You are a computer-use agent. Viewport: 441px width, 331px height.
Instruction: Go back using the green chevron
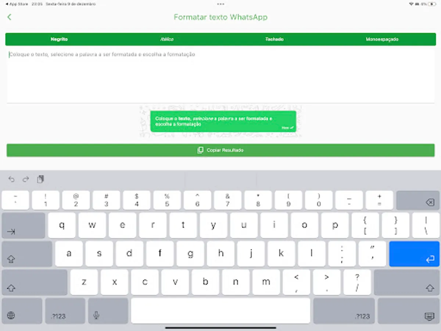9,17
